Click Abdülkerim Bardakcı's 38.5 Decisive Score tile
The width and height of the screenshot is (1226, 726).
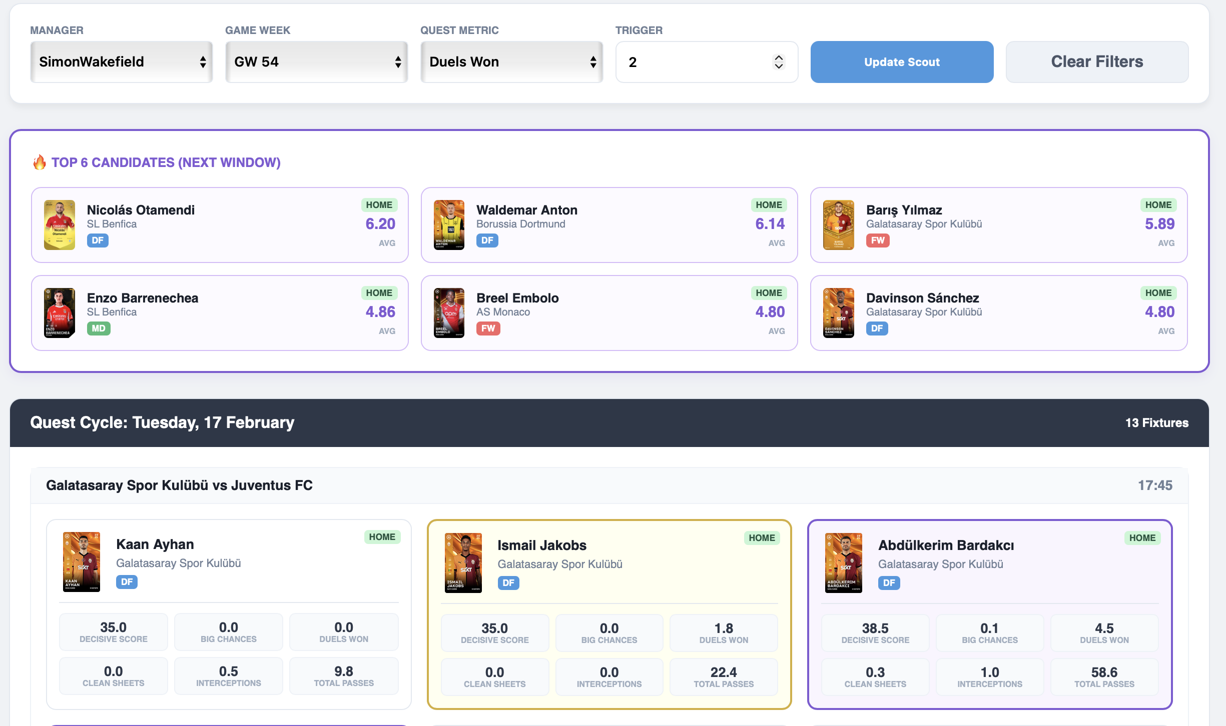[875, 633]
